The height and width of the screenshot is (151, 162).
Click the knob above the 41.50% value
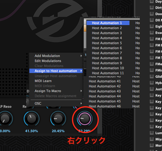[x=32, y=119]
